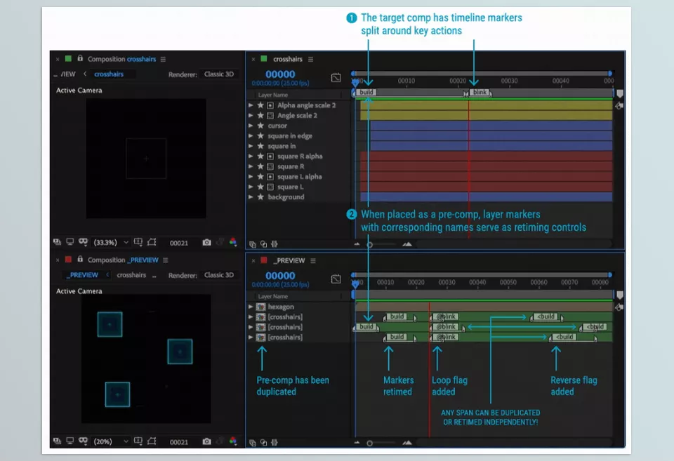Click Classic 3D renderer in _PREVIEW viewer
This screenshot has height=461, width=674.
pos(219,275)
